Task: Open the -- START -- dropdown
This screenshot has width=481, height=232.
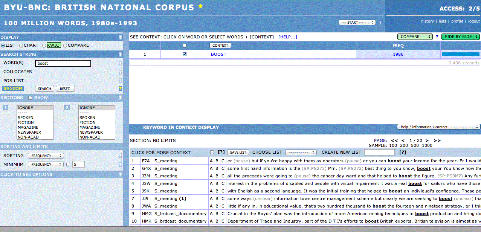Action: 357,23
